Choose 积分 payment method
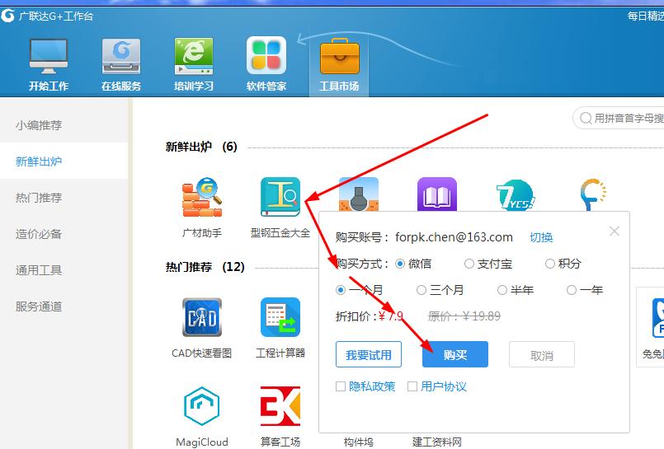 pos(549,264)
